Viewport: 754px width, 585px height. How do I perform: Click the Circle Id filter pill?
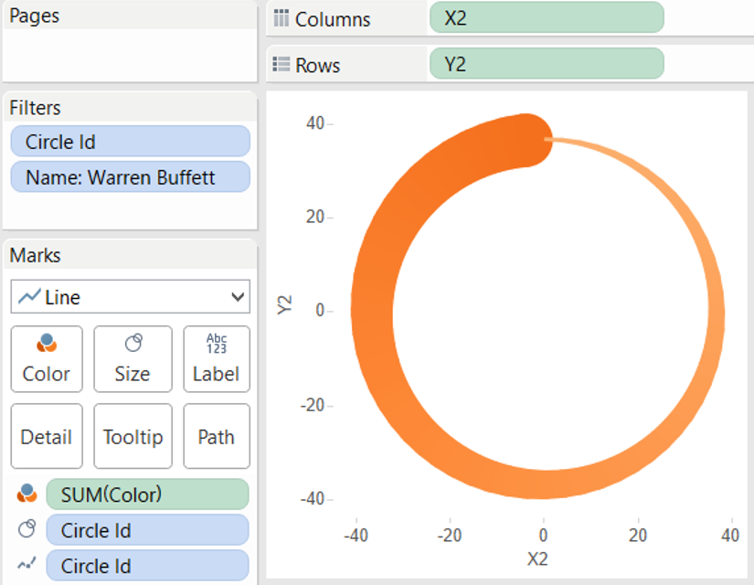point(130,141)
